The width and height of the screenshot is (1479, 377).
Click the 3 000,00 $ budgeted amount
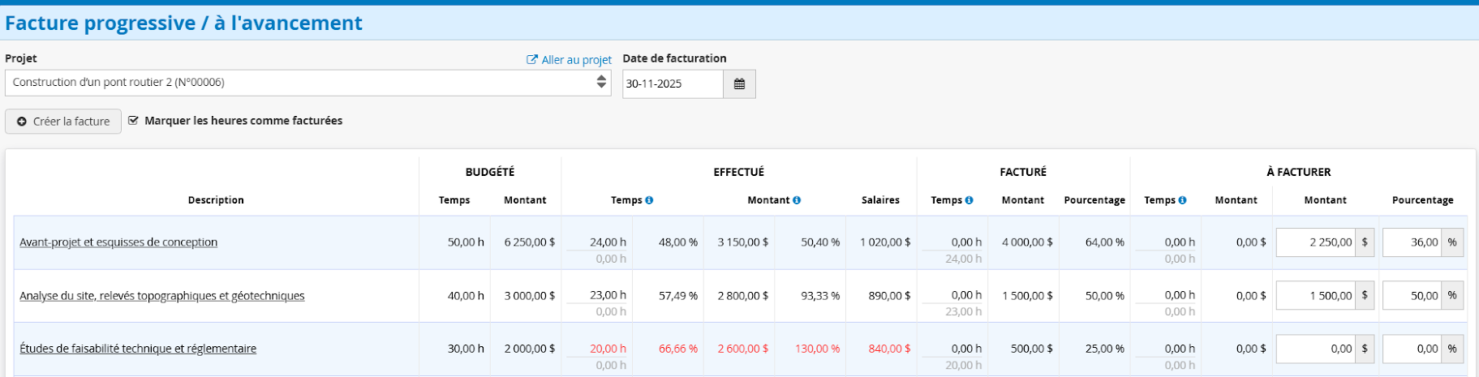click(529, 296)
